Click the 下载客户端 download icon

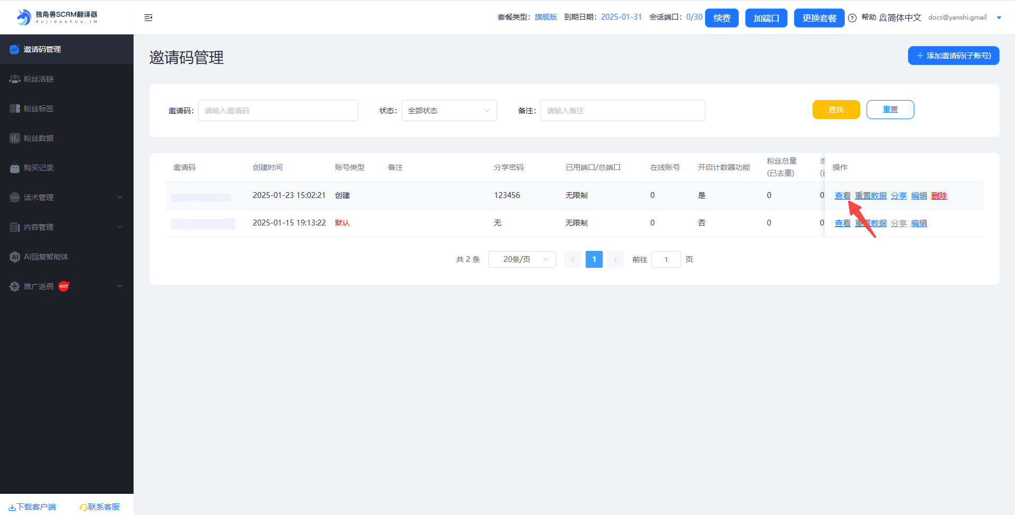click(x=12, y=507)
